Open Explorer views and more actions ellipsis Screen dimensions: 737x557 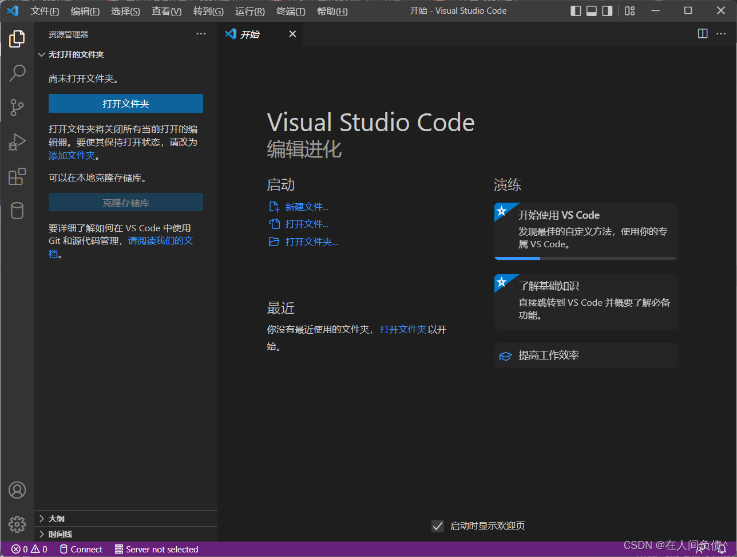coord(201,34)
